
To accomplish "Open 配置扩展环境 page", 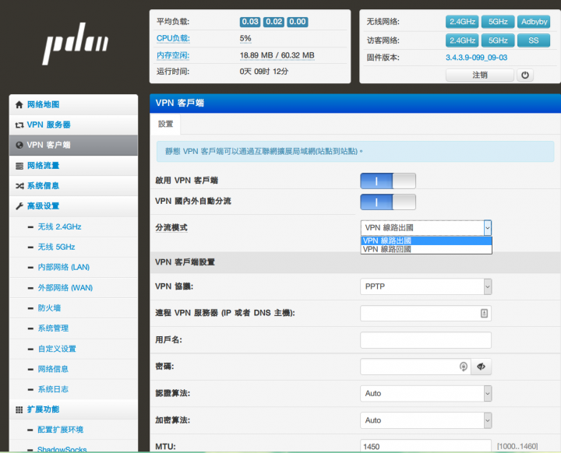I will click(61, 430).
